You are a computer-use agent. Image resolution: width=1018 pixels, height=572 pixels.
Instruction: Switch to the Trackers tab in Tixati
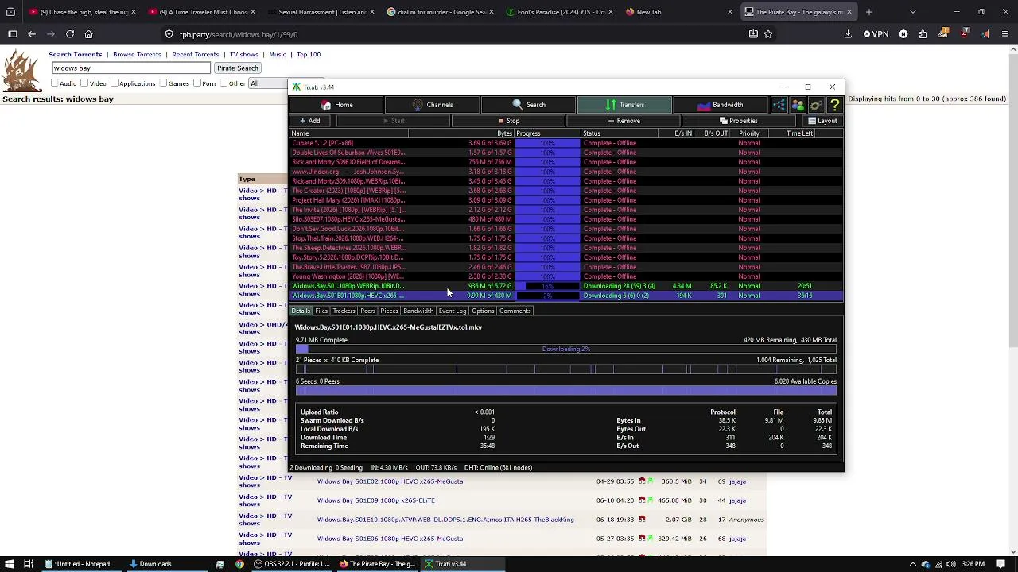344,311
